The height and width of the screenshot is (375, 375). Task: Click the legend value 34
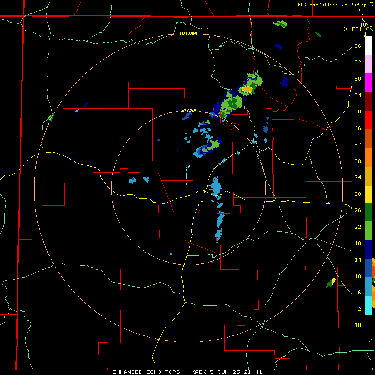click(358, 177)
